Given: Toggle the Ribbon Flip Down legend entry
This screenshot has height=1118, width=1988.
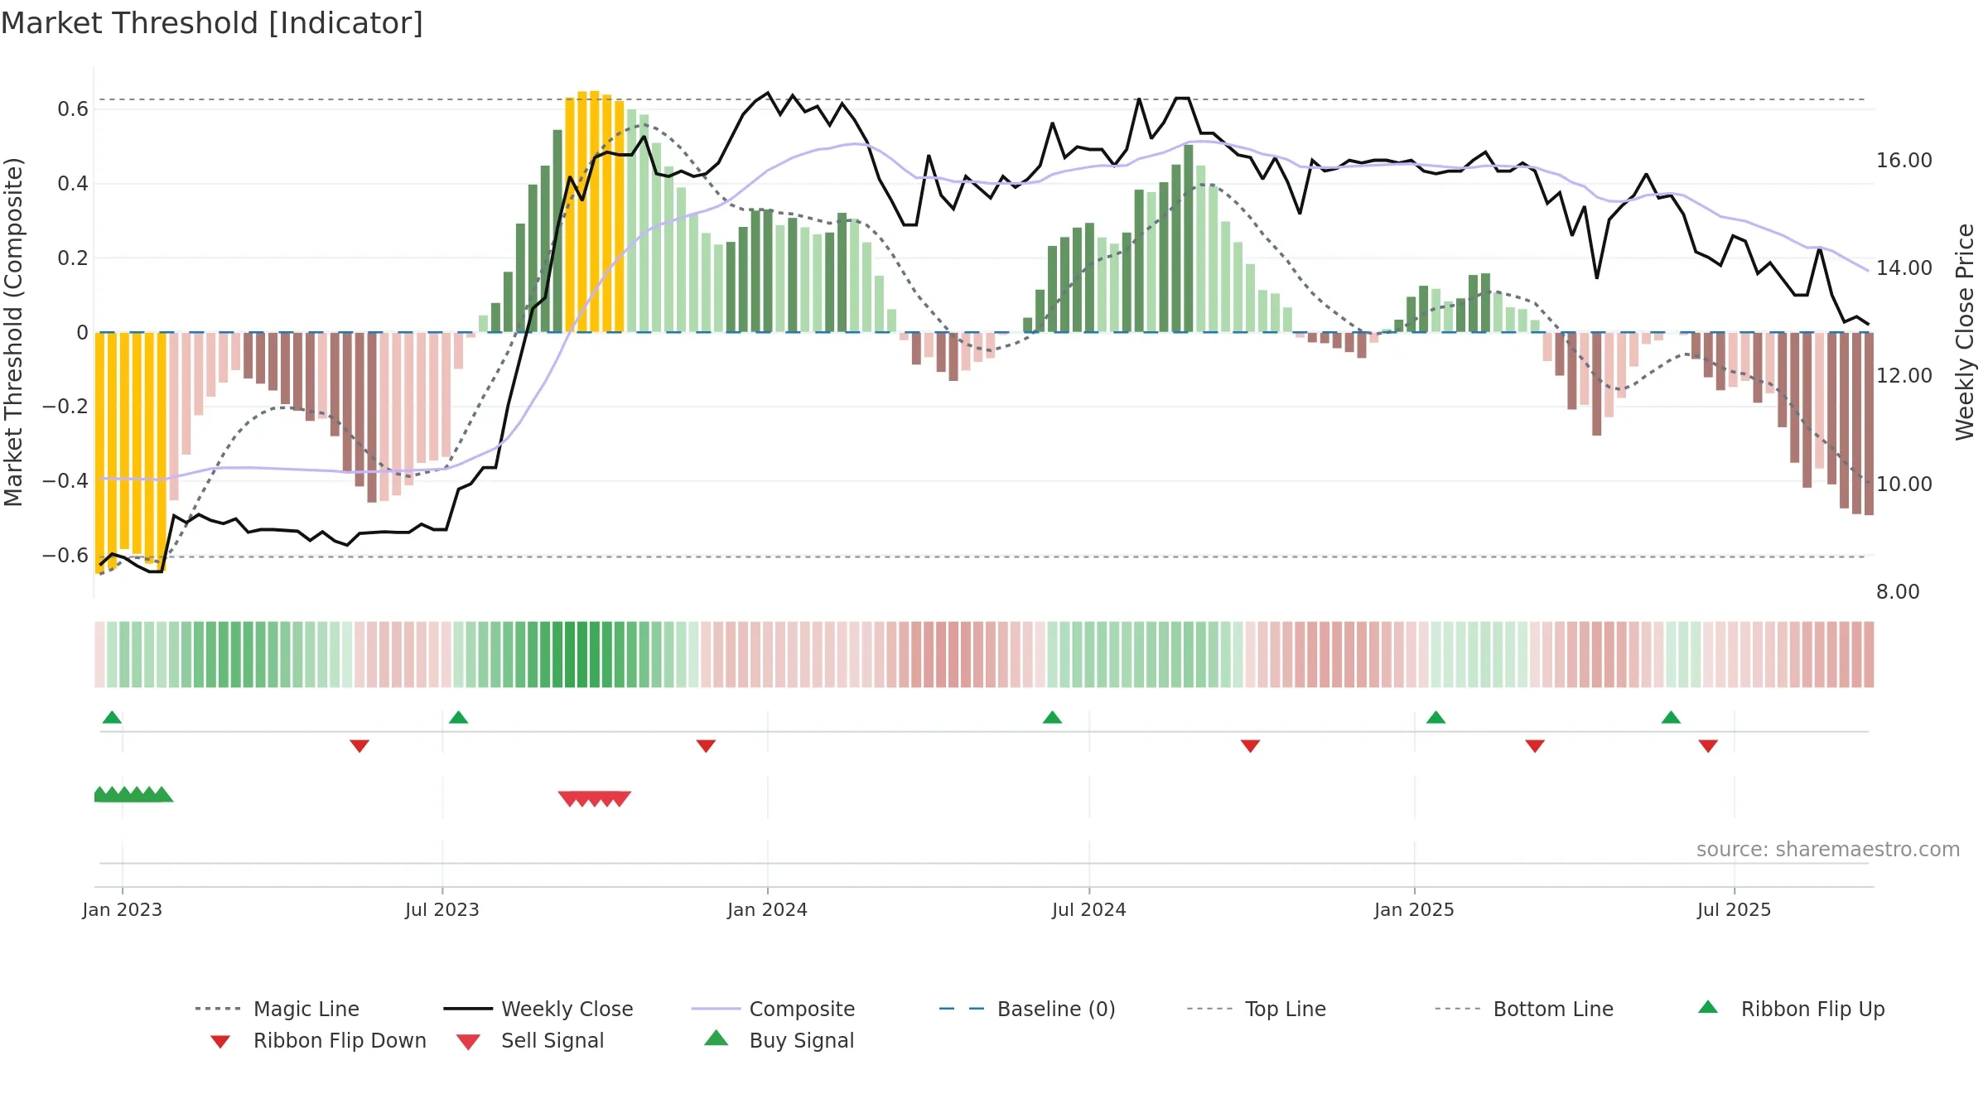Looking at the screenshot, I should [x=318, y=1040].
